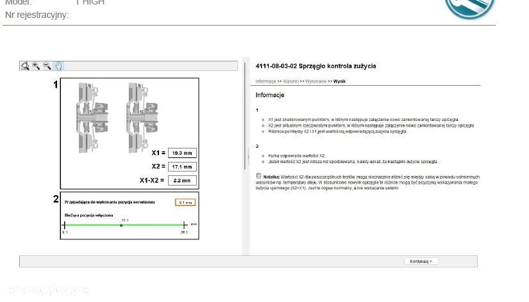The width and height of the screenshot is (529, 302).
Task: Click the zoom out magnifier icon
Action: 47,66
